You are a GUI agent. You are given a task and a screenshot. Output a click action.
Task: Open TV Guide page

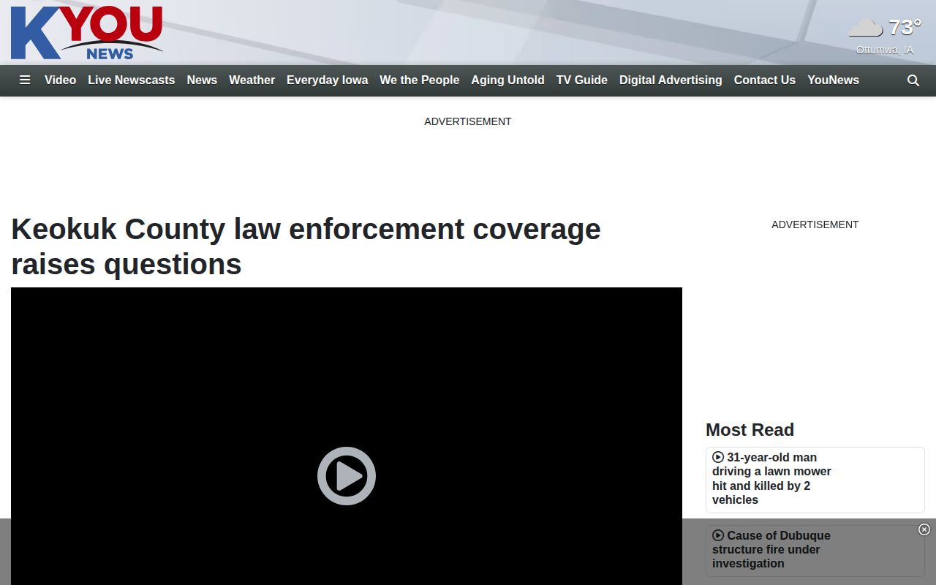coord(582,80)
